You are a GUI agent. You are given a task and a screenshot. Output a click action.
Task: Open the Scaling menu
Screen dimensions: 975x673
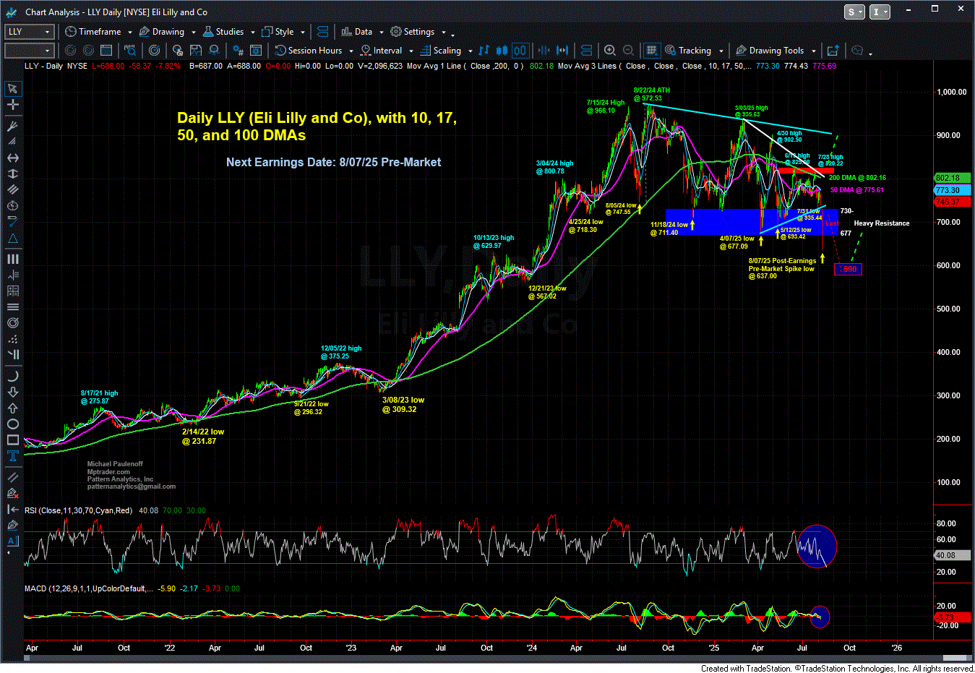point(441,51)
